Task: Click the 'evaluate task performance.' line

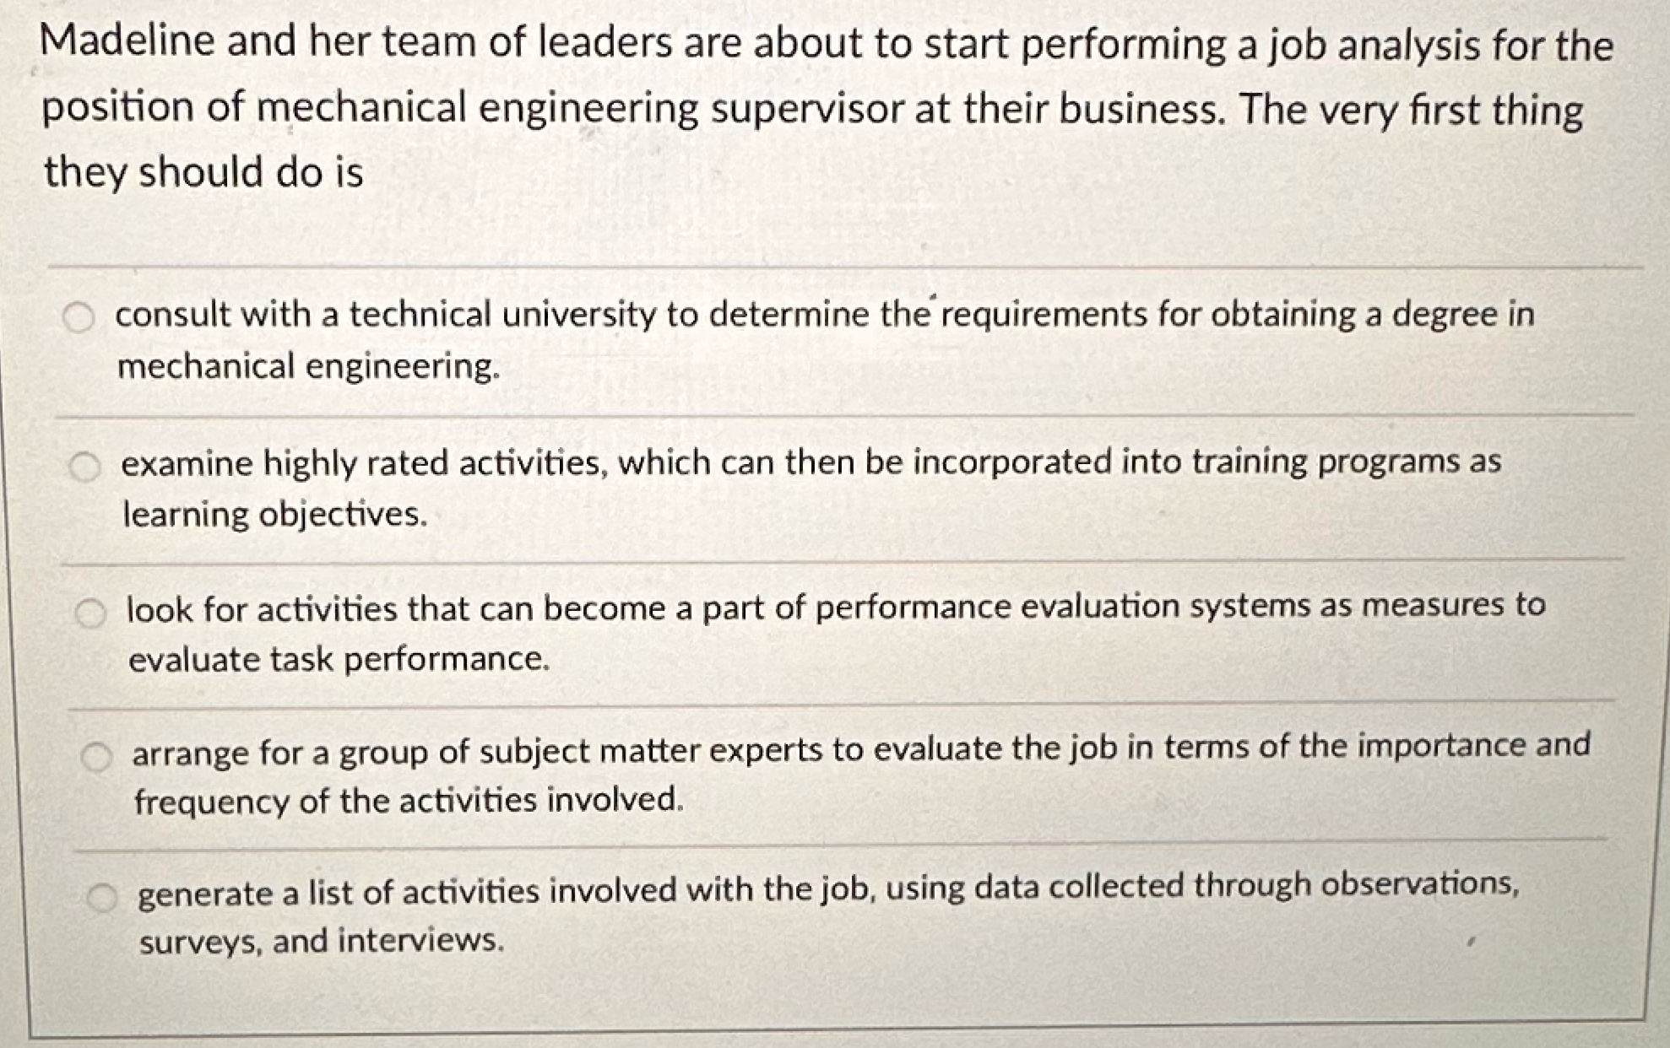Action: click(x=339, y=660)
